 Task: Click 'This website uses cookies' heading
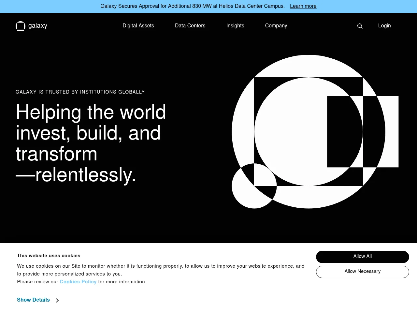pyautogui.click(x=49, y=256)
